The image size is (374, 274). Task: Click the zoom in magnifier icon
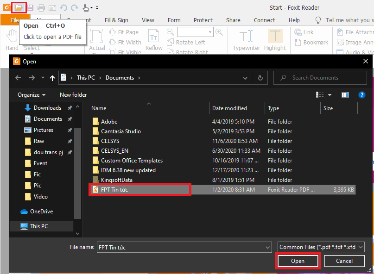[x=219, y=32]
